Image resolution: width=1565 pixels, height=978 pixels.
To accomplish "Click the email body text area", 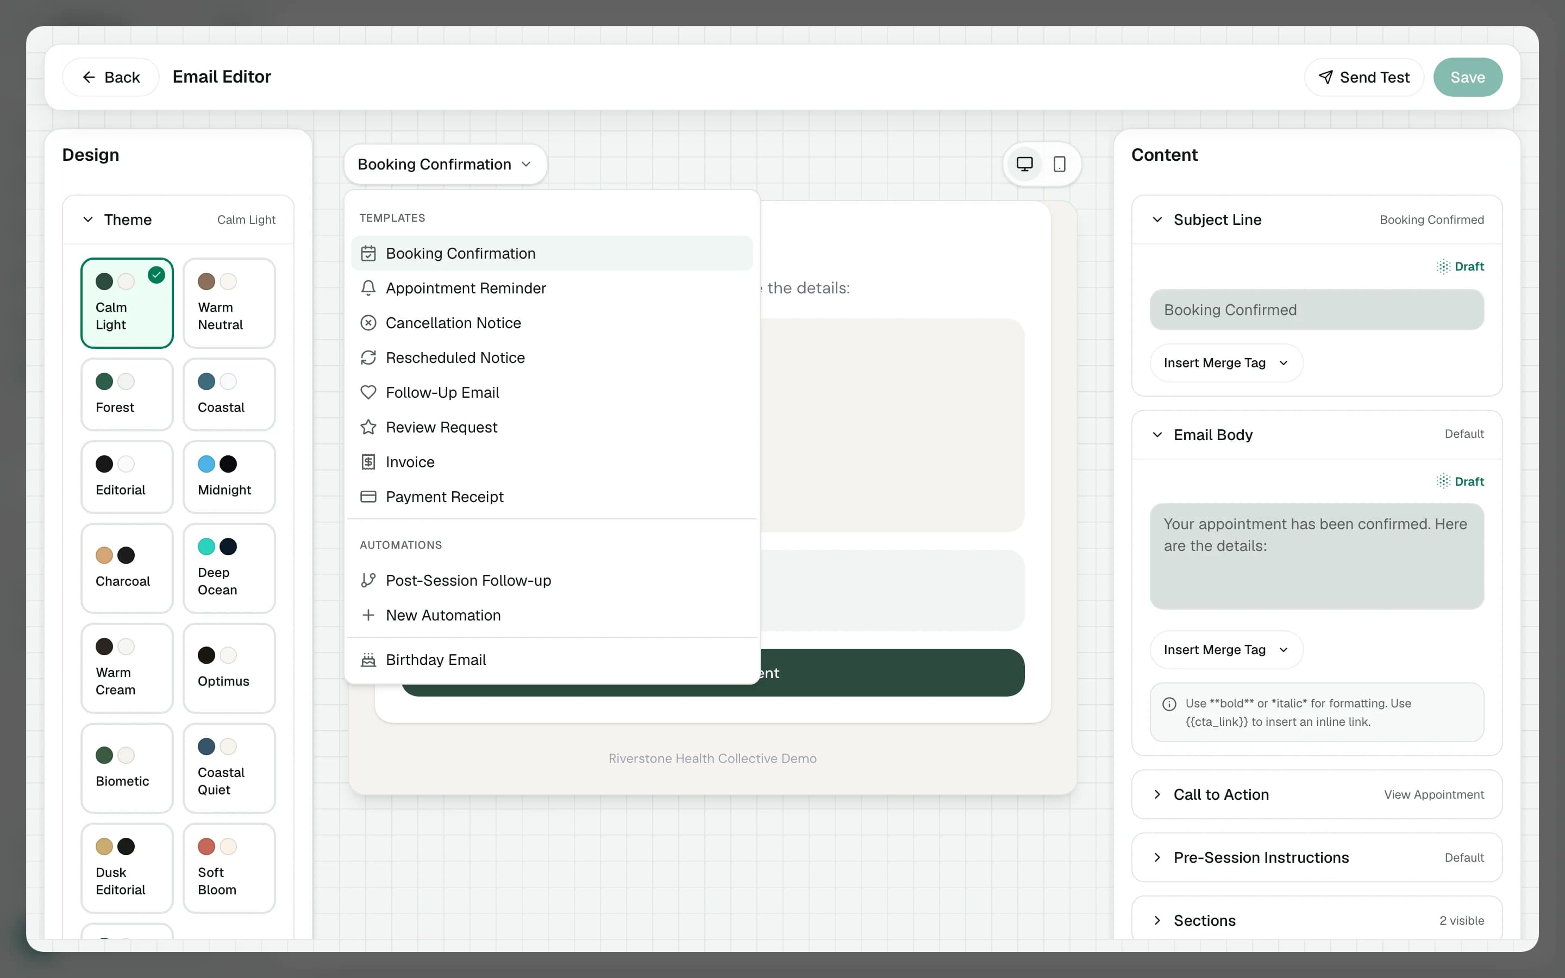I will point(1317,556).
